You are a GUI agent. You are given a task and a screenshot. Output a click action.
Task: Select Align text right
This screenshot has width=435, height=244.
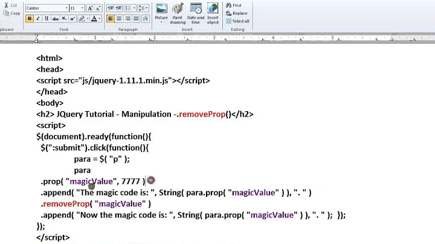127,19
